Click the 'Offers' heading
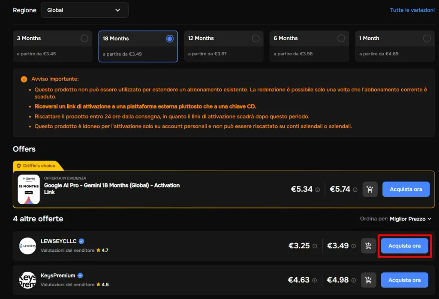Viewport: 439px width, 299px height. click(x=24, y=149)
